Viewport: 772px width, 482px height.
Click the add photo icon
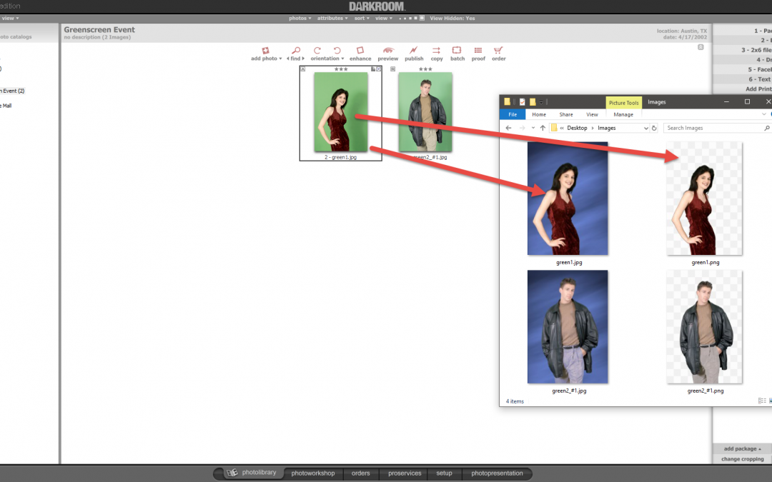(265, 51)
